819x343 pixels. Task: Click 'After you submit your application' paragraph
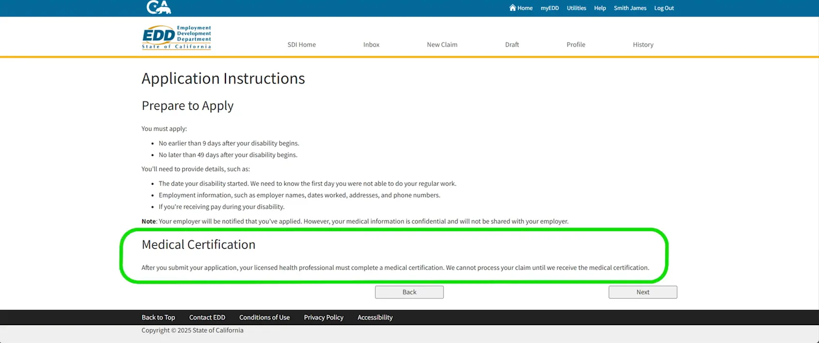point(395,268)
